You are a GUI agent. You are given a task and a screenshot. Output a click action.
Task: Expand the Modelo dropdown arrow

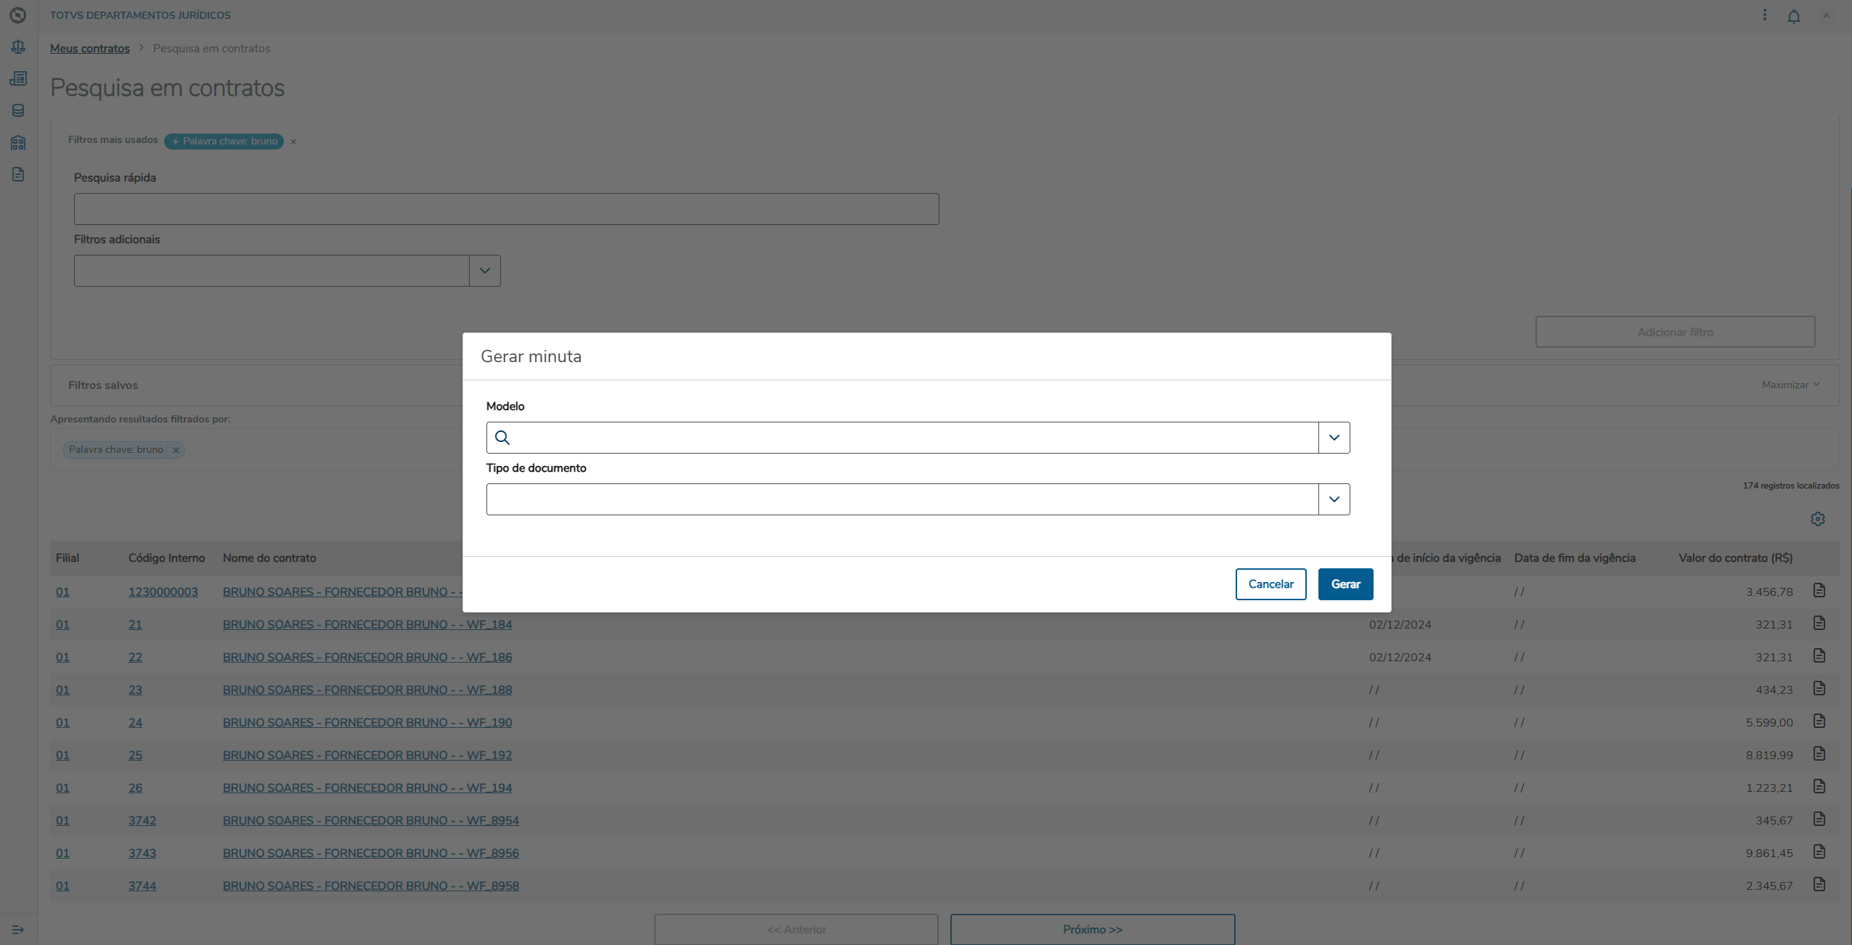click(x=1334, y=438)
